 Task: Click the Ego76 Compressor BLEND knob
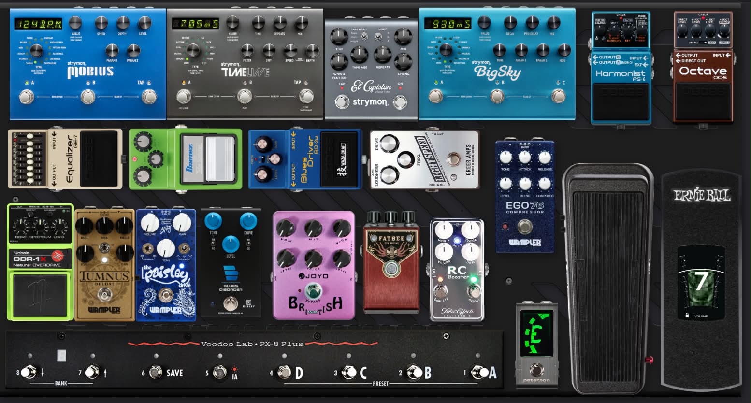tap(525, 184)
